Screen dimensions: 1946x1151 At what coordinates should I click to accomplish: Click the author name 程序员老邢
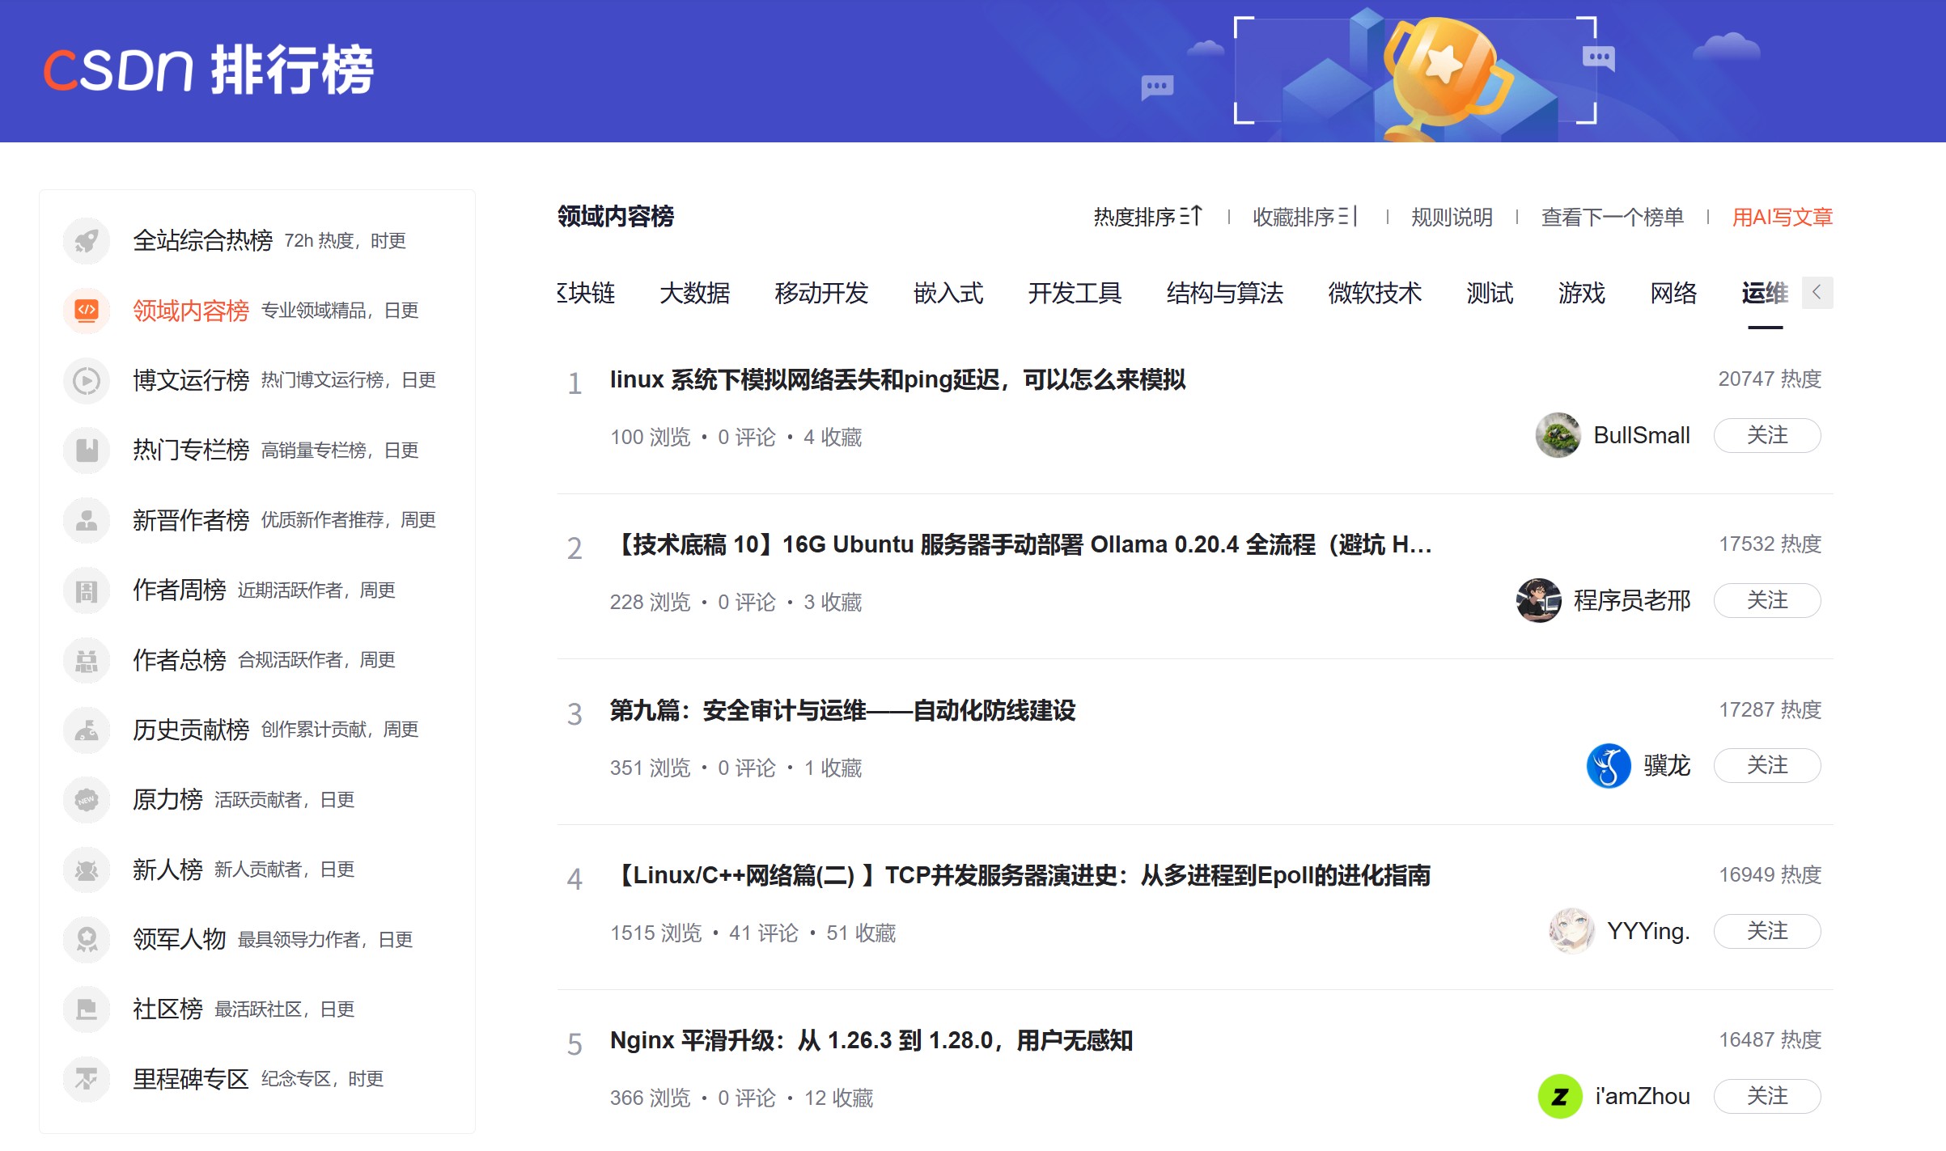click(x=1632, y=600)
